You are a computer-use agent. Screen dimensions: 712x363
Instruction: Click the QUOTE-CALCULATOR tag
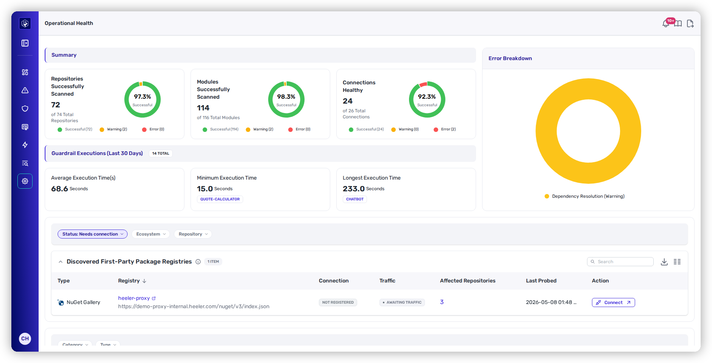point(220,199)
